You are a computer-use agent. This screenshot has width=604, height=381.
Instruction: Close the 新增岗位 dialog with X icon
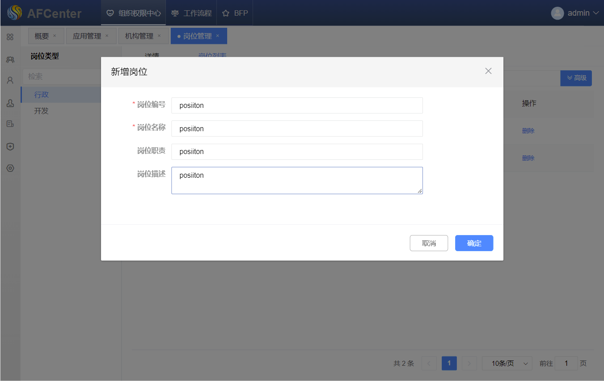pos(488,71)
